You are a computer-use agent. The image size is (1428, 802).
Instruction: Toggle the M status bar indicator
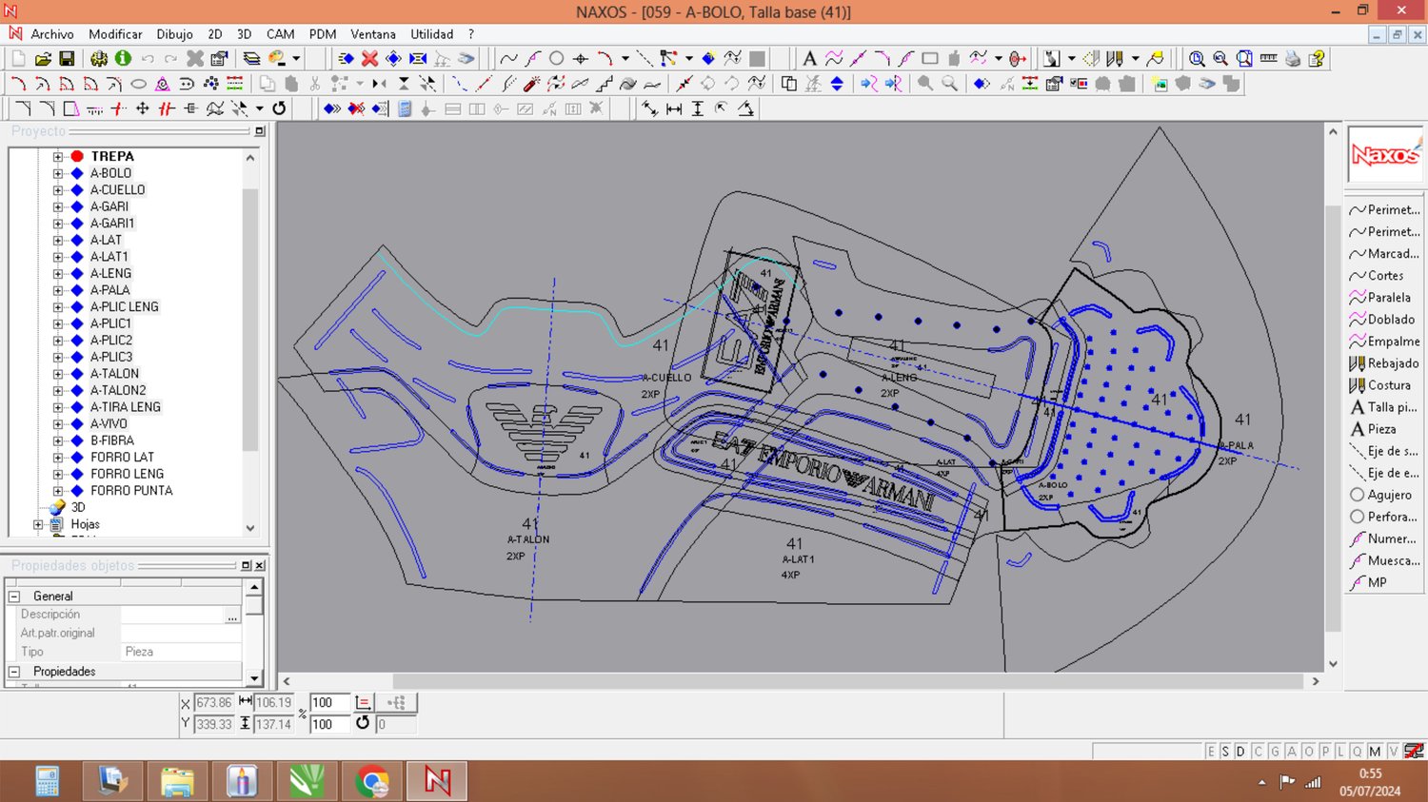1375,752
